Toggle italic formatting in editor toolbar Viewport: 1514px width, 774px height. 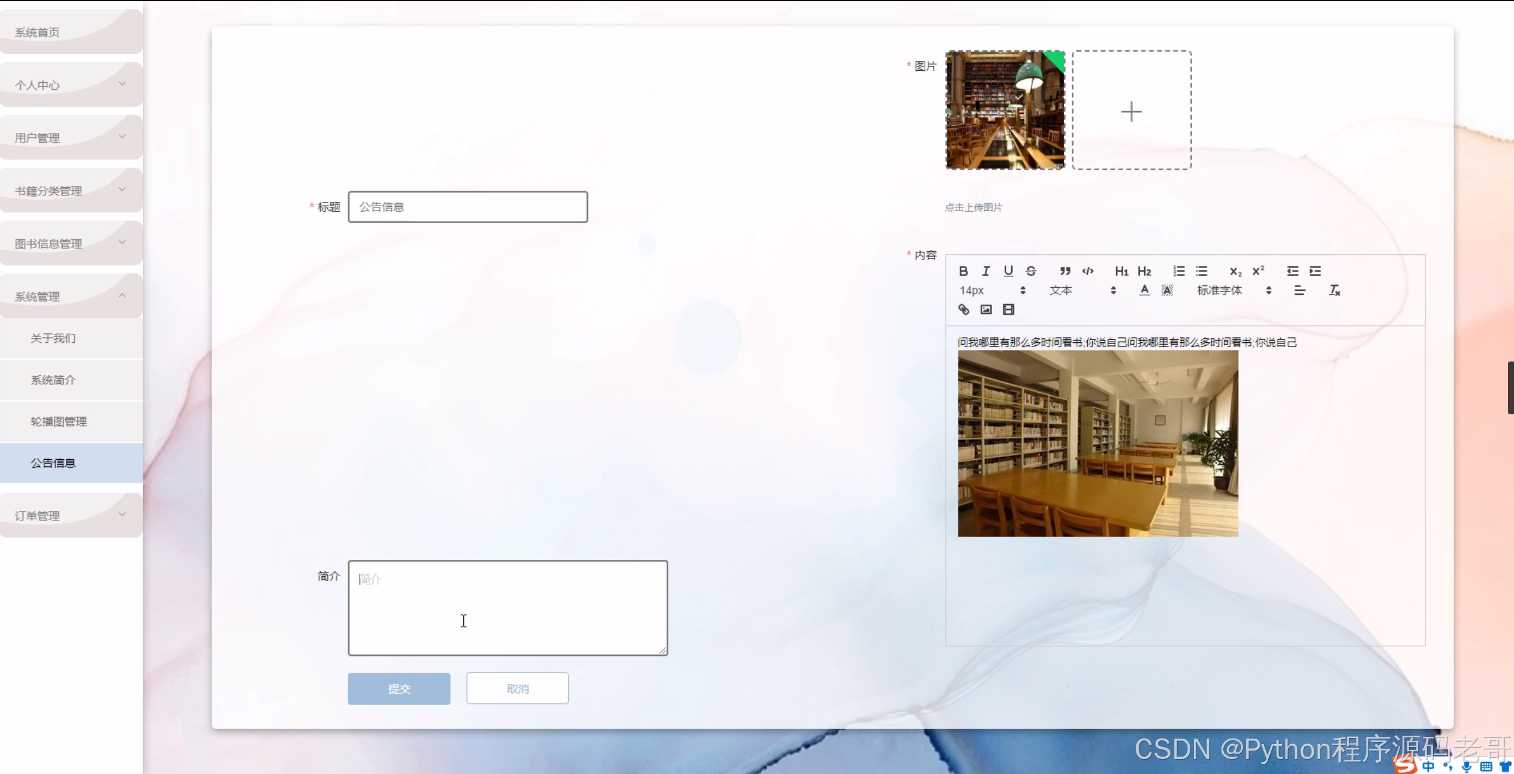[x=985, y=271]
